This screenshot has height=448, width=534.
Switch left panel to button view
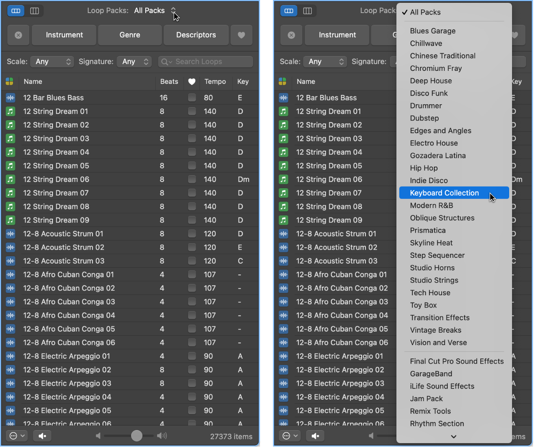click(x=16, y=11)
